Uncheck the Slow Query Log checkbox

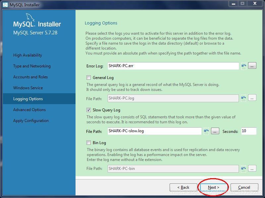(88, 110)
